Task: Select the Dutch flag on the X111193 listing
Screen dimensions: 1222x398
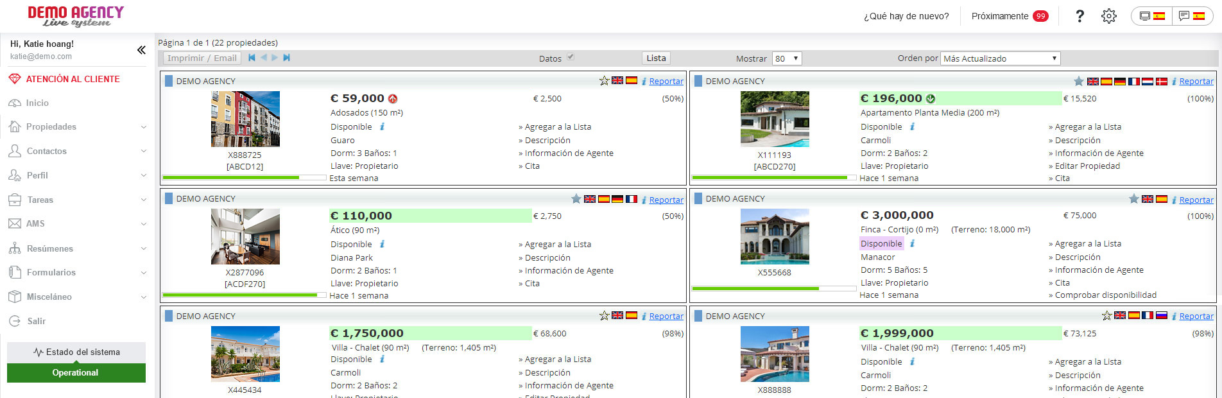Action: 1148,82
